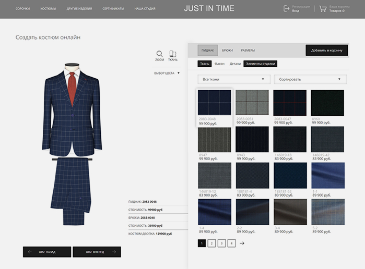This screenshot has height=269, width=365.
Task: Go to page 3 of fabrics
Action: [221, 243]
